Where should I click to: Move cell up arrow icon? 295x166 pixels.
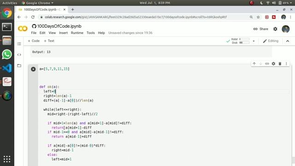(x=254, y=64)
